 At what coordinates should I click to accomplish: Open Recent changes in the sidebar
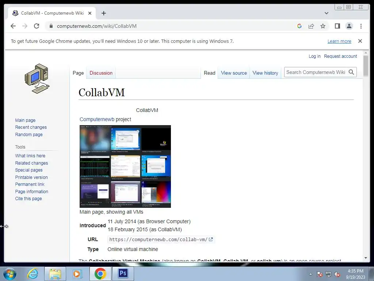coord(31,127)
